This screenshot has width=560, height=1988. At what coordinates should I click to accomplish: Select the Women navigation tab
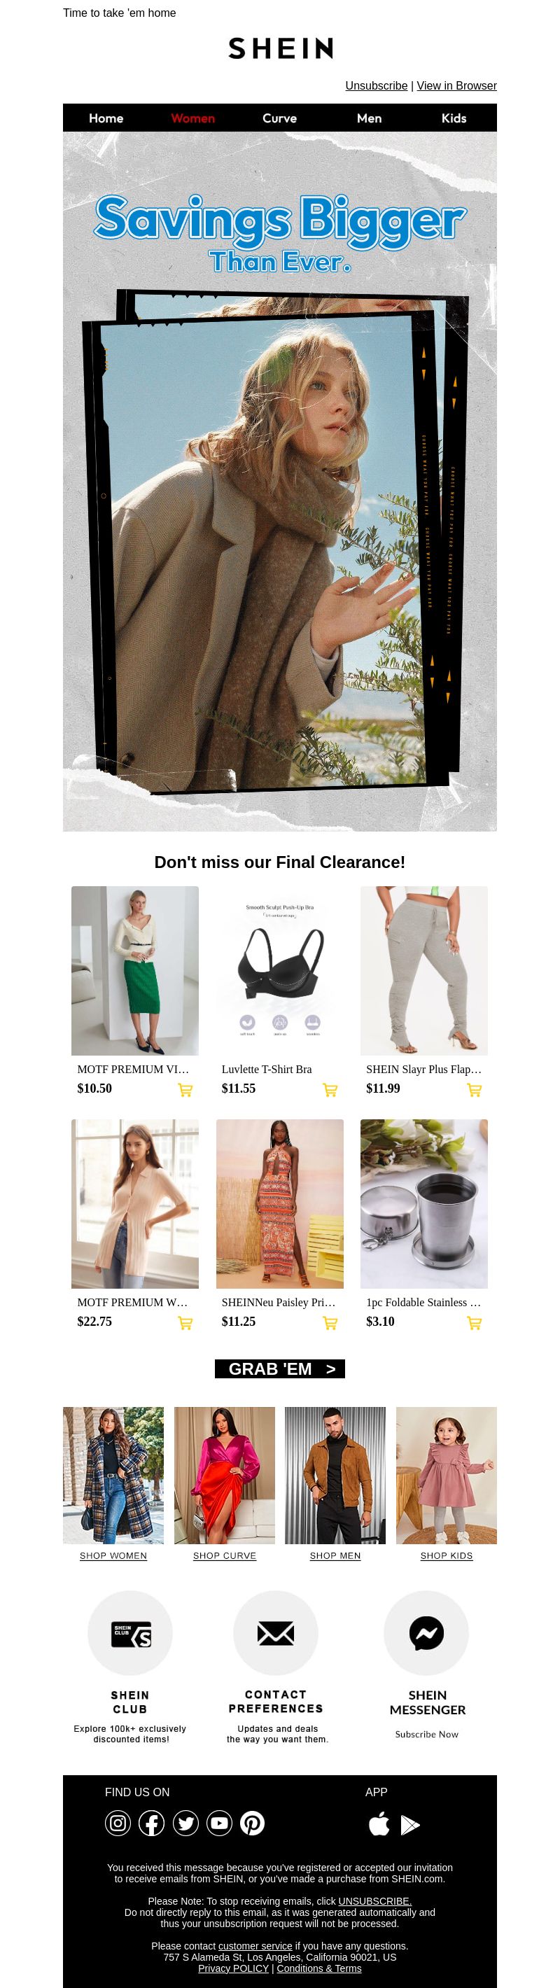[192, 118]
